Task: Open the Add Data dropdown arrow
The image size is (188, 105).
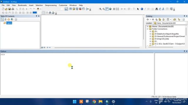Action: coord(40,9)
